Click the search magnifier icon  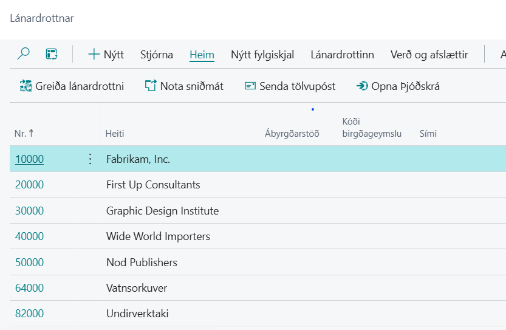(23, 54)
